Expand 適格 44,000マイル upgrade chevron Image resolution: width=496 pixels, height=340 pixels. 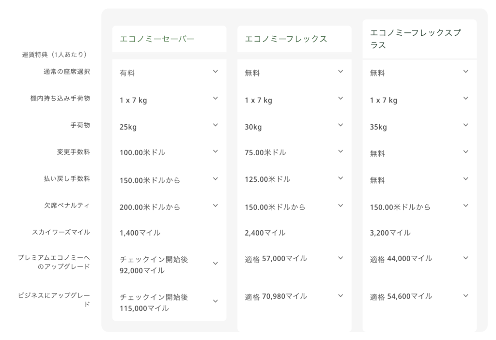point(465,258)
